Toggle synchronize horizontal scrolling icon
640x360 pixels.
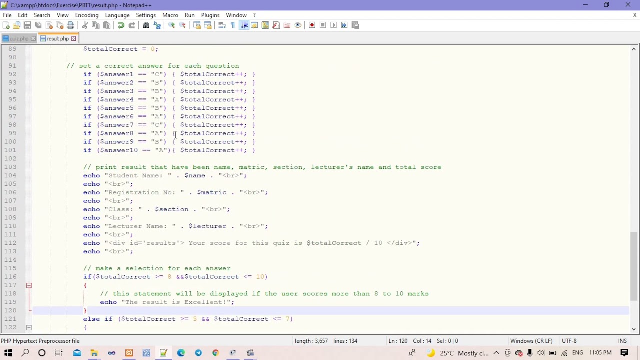point(208,25)
